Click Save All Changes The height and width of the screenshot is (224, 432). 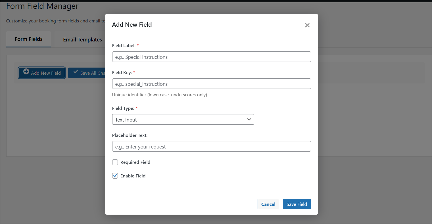(88, 73)
